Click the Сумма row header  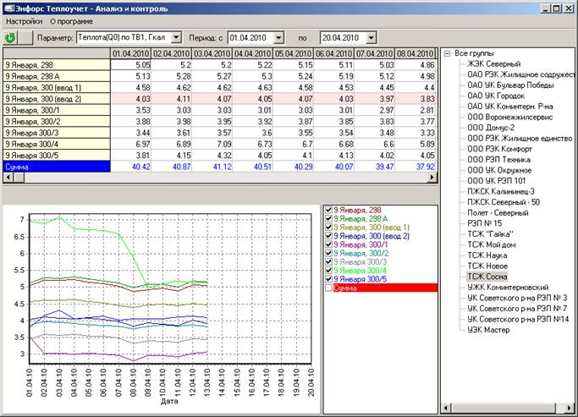[57, 167]
